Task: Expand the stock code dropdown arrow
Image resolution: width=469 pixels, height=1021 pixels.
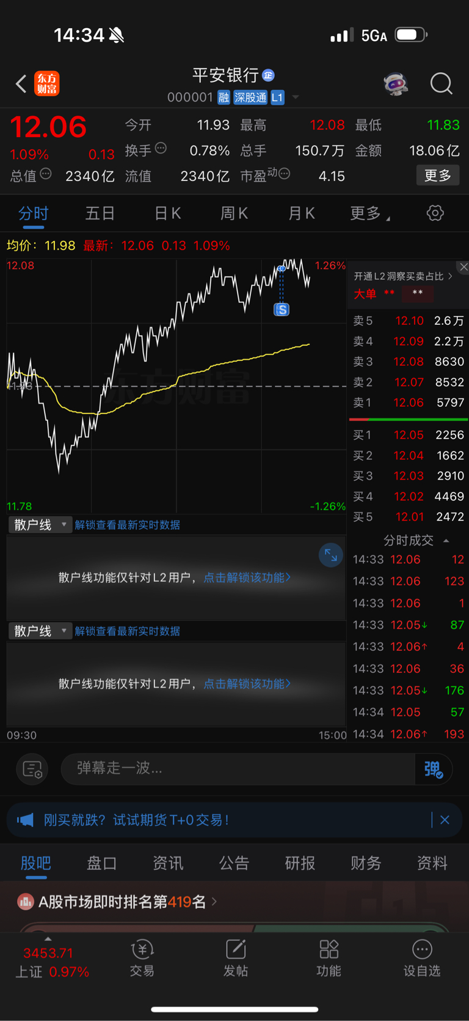Action: (x=296, y=97)
